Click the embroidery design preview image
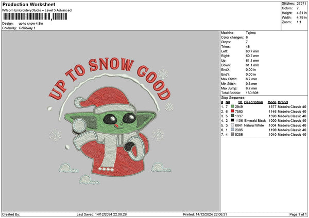 pos(110,121)
